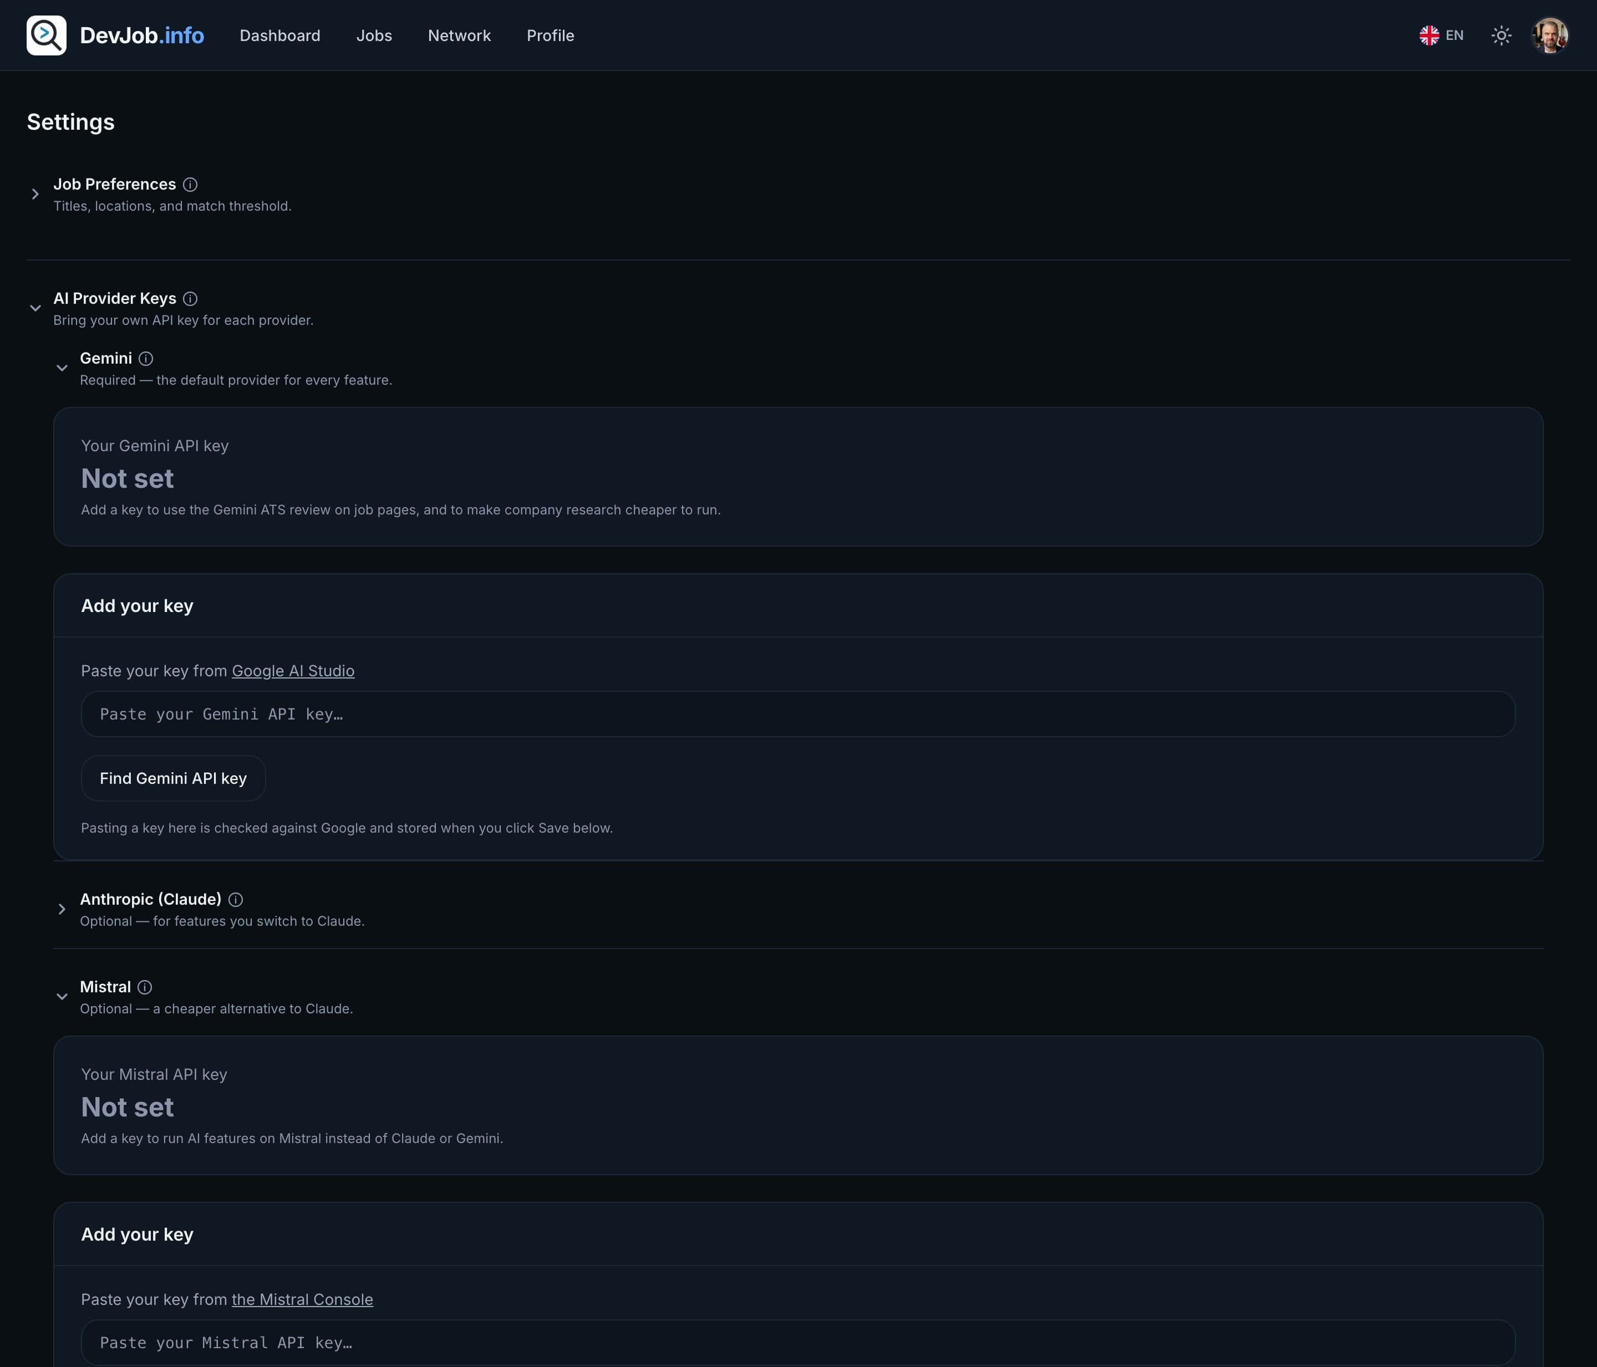This screenshot has width=1597, height=1367.
Task: Follow the Mistral Console link
Action: [302, 1300]
